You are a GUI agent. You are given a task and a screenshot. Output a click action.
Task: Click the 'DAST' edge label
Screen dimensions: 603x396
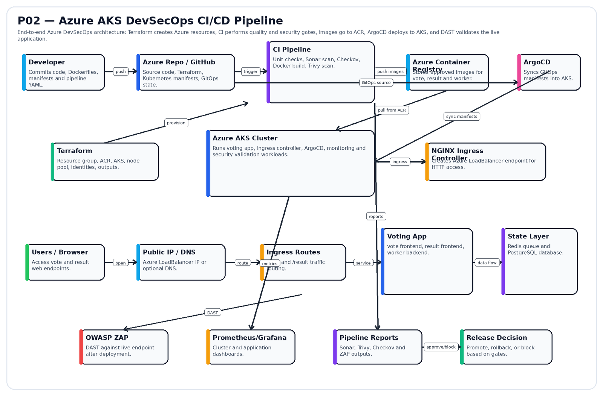(x=213, y=313)
